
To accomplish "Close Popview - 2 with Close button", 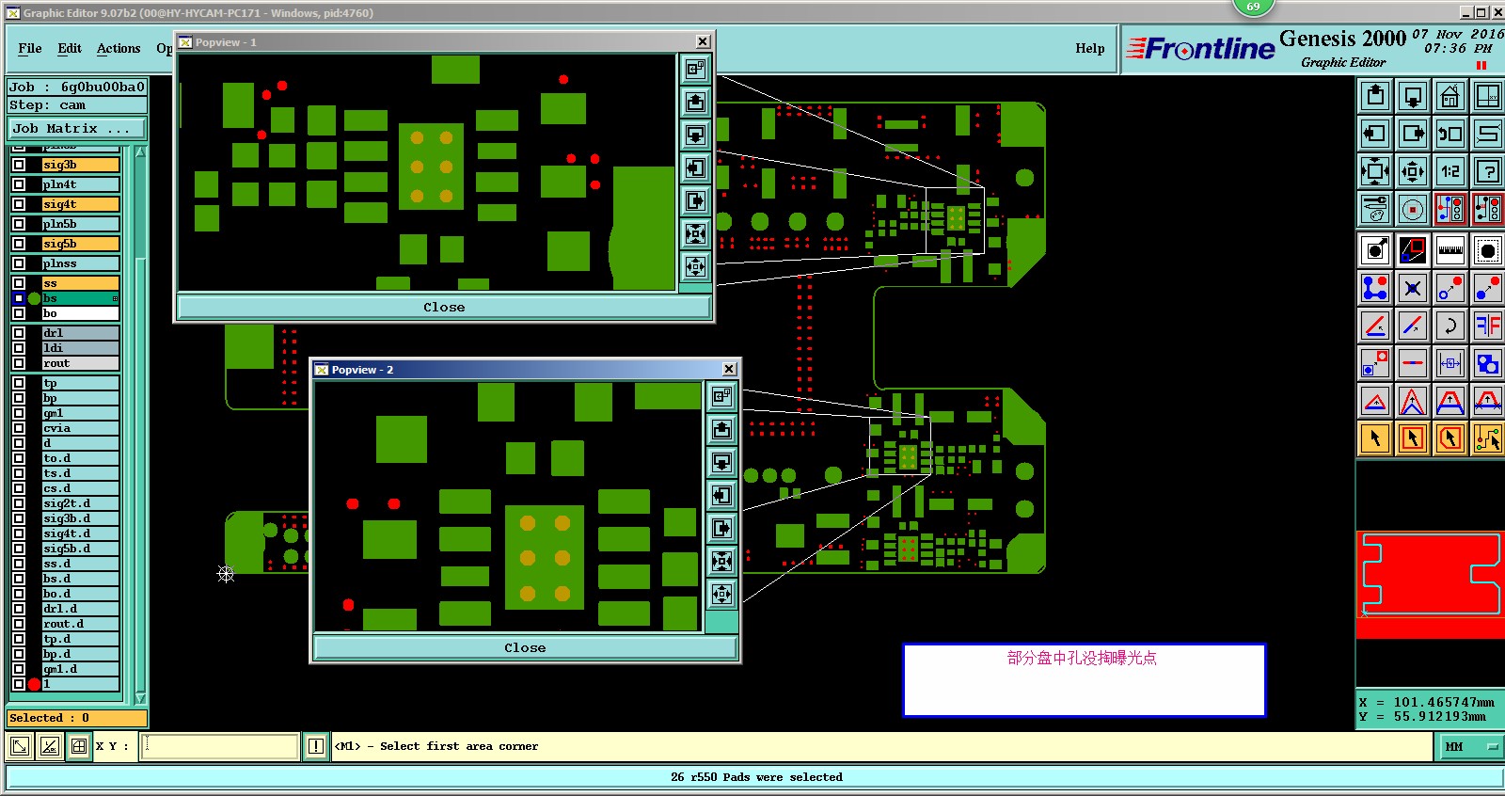I will coord(525,648).
